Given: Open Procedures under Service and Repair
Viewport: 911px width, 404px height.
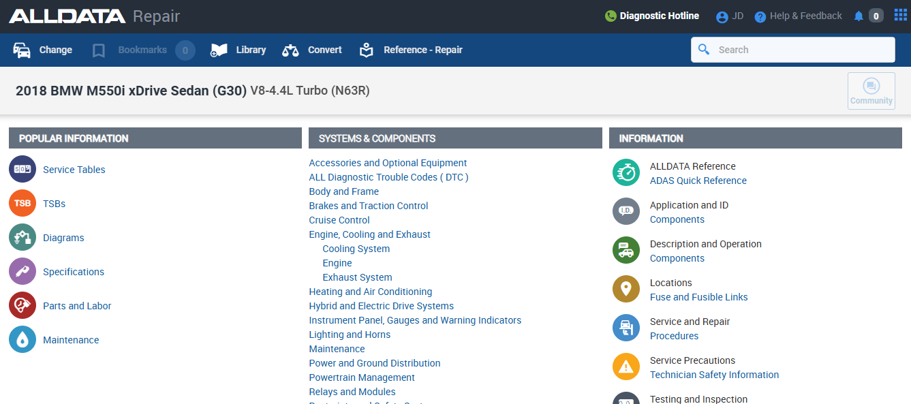Looking at the screenshot, I should (x=675, y=336).
